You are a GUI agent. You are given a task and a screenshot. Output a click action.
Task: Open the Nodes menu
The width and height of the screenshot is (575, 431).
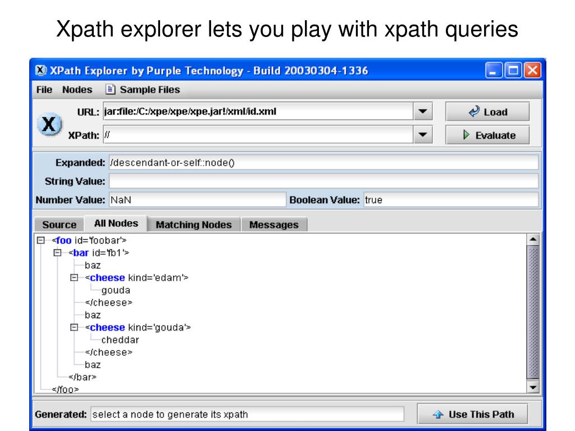pos(77,89)
